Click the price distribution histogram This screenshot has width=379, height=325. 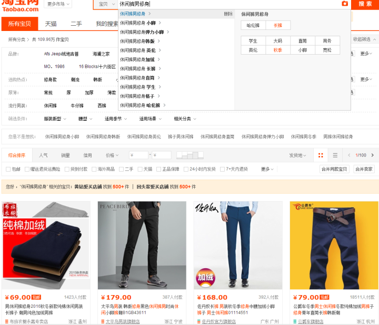190,155
